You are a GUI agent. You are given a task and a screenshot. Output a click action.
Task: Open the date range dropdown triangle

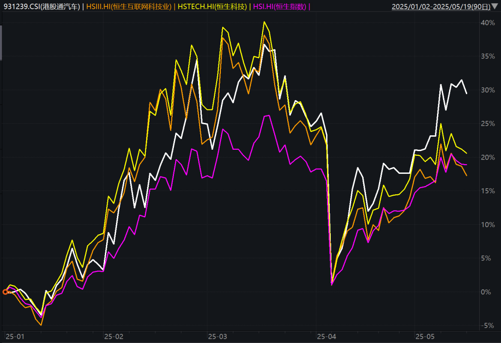point(495,6)
